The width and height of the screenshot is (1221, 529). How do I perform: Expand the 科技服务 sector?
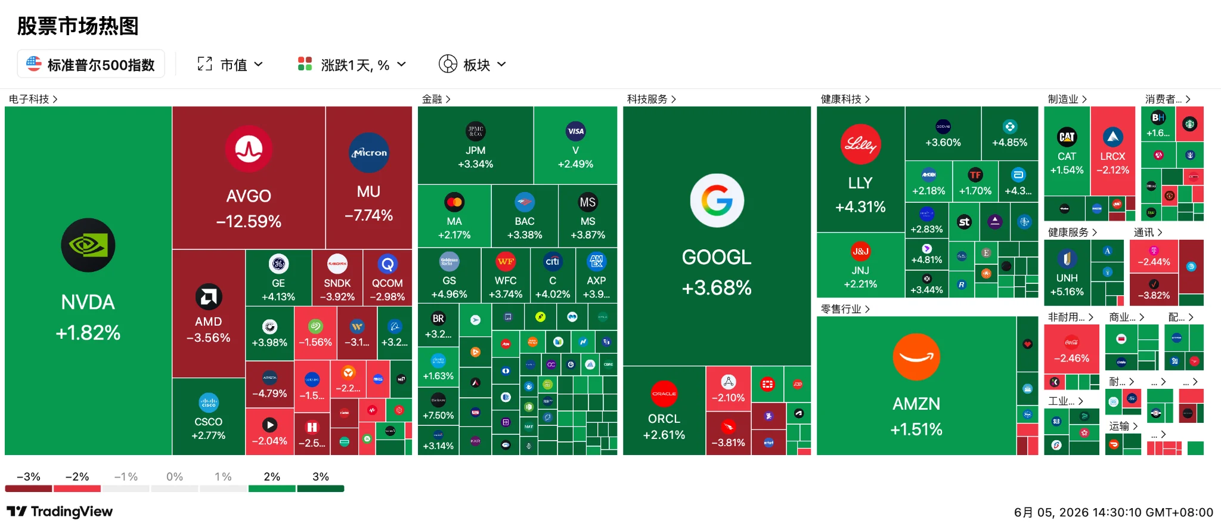tap(652, 99)
